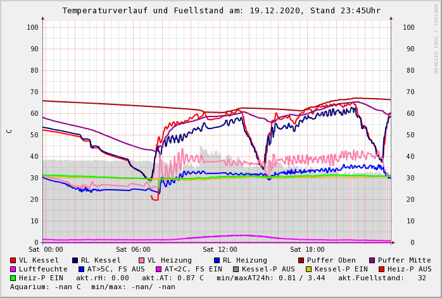The width and height of the screenshot is (442, 298).
Task: Click the red VL Kessel legend swatch
Action: [x=13, y=260]
